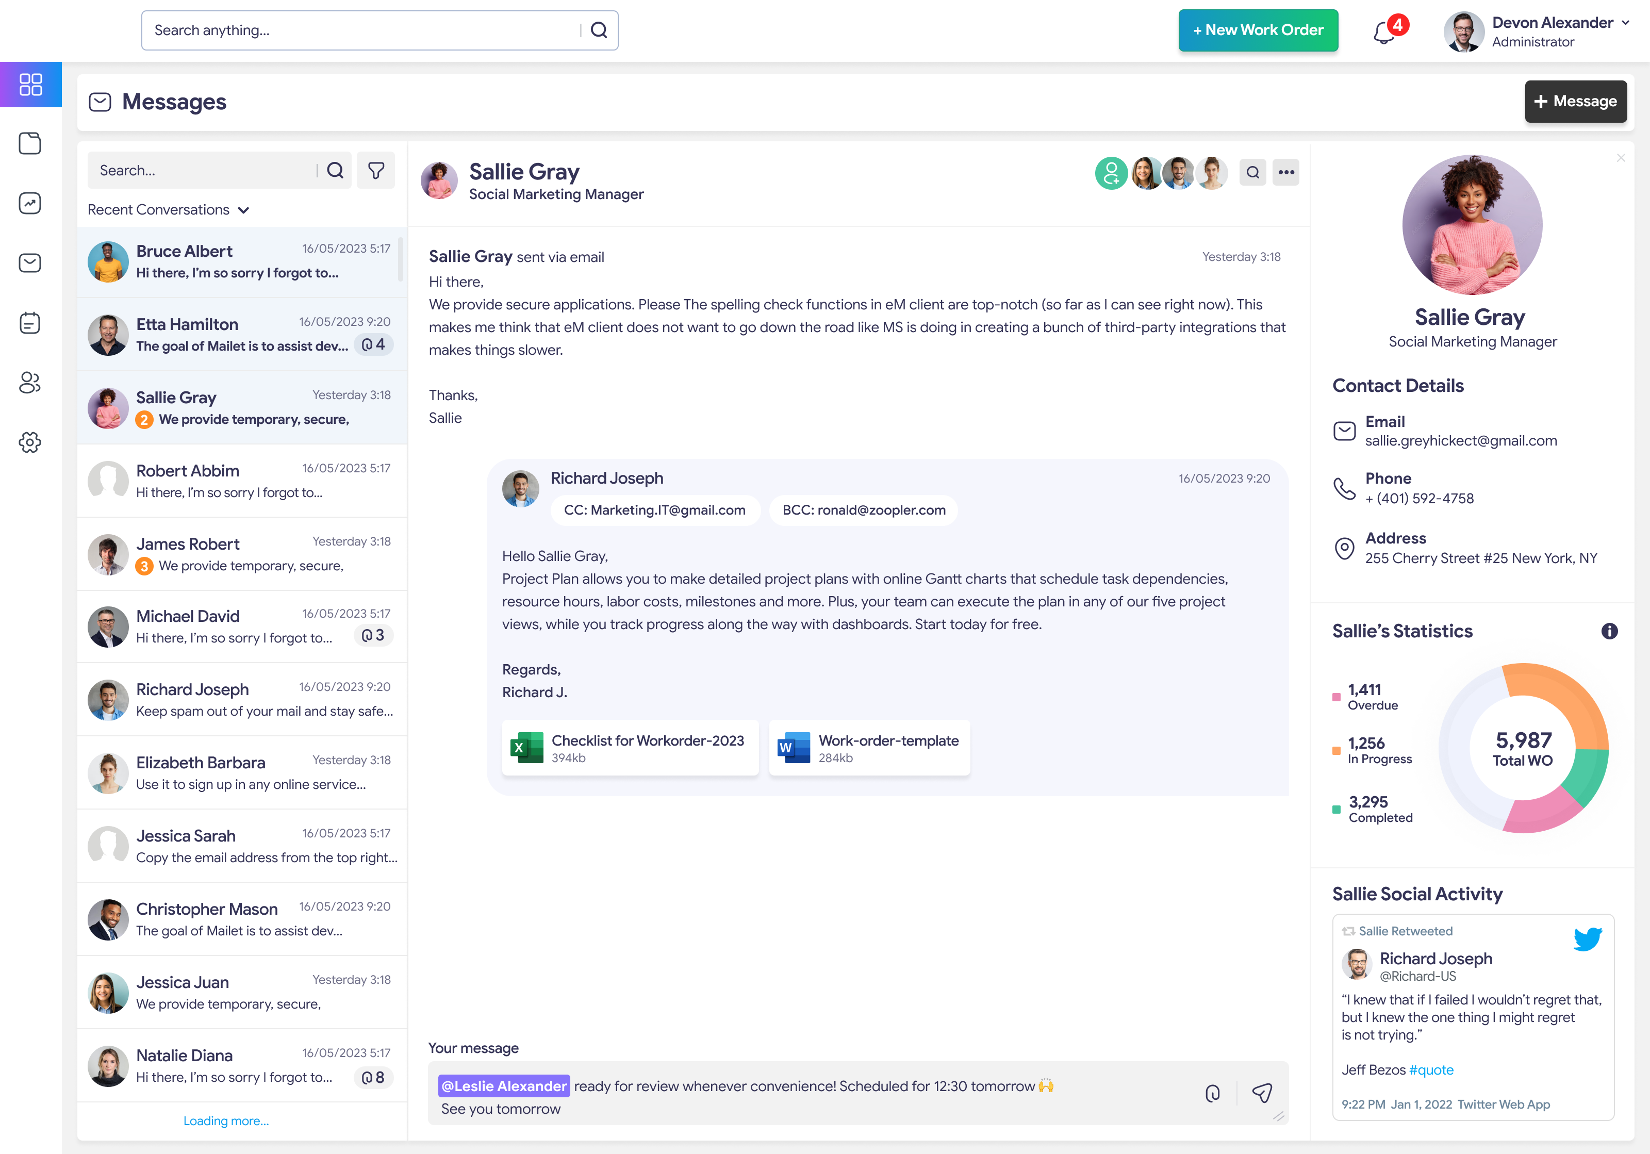The height and width of the screenshot is (1154, 1650).
Task: Open the Checklist for Workorder-2023 attachment
Action: [x=630, y=748]
